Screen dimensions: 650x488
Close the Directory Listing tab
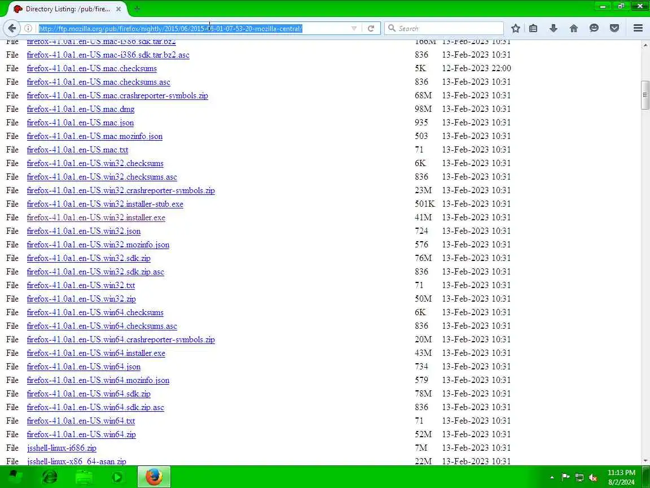tap(118, 8)
